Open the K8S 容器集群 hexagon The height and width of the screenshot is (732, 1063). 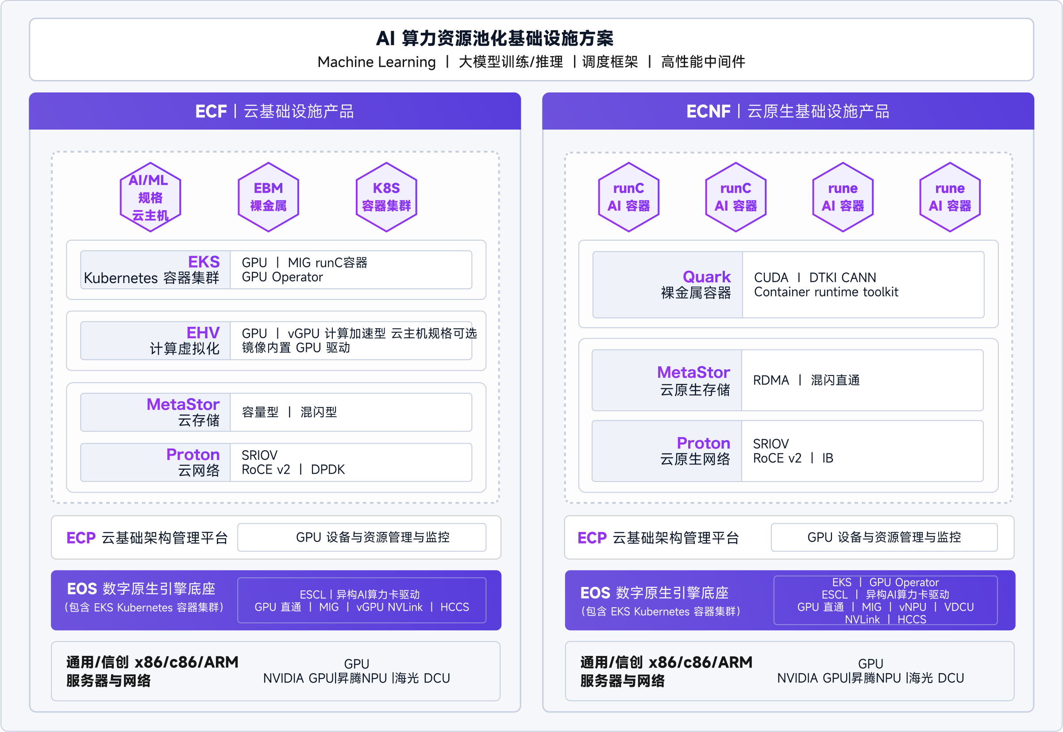(386, 197)
